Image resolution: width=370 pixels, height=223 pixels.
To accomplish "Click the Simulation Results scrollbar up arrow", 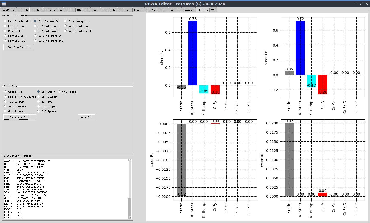I will click(x=130, y=161).
